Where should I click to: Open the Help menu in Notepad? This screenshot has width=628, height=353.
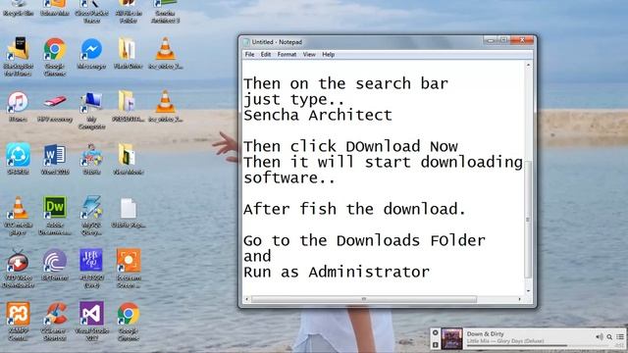328,55
